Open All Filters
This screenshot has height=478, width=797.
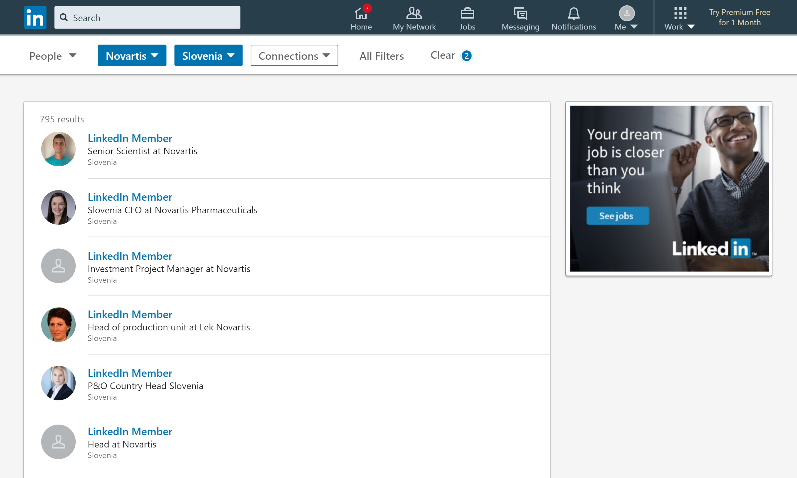click(x=382, y=56)
